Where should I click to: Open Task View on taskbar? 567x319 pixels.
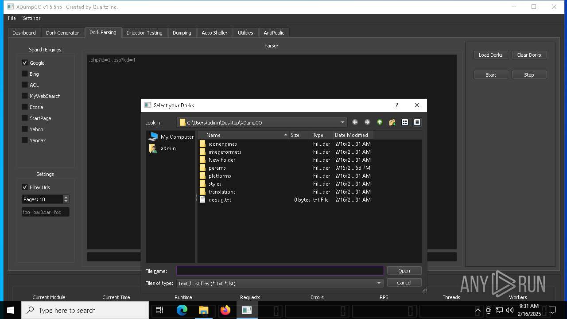(159, 310)
